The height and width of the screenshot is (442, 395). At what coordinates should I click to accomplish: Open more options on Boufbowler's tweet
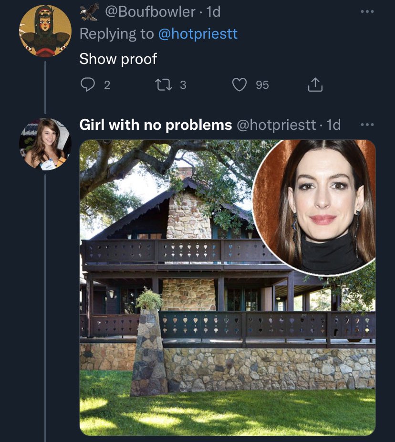click(367, 11)
